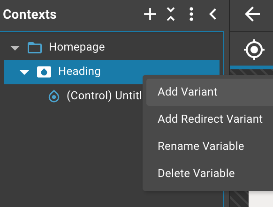Collapse the Homepage context tree

click(15, 48)
